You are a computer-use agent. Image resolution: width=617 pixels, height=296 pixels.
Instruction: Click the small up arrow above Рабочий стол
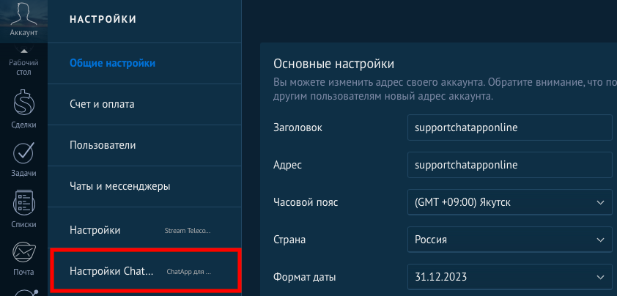point(23,51)
